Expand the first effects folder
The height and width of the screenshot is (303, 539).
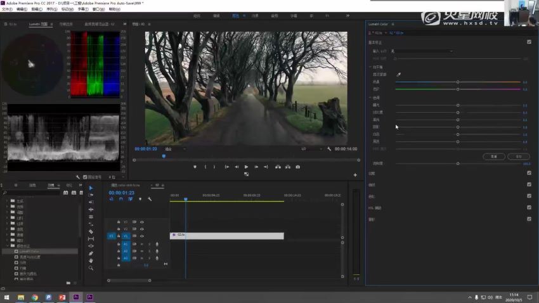point(8,201)
